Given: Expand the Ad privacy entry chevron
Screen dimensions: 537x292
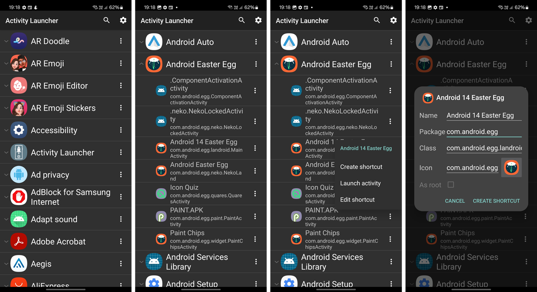Looking at the screenshot, I should (x=6, y=175).
